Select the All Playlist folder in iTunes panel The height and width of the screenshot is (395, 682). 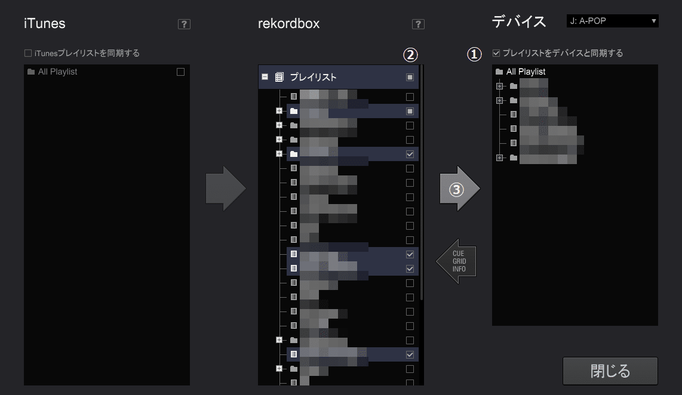click(52, 72)
